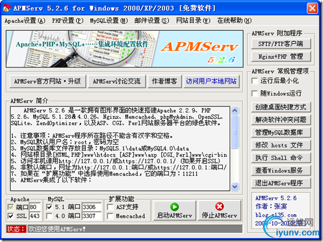Open the 邮件设置(S) menu

click(152, 20)
